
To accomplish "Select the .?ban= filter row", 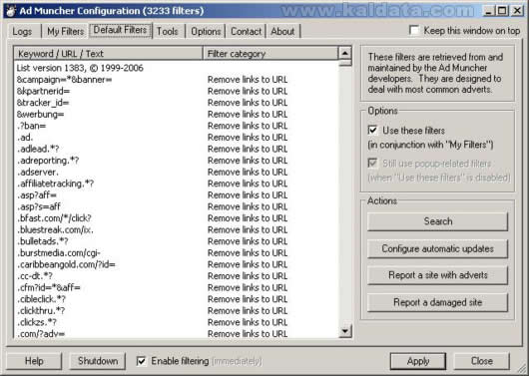I will pos(176,126).
